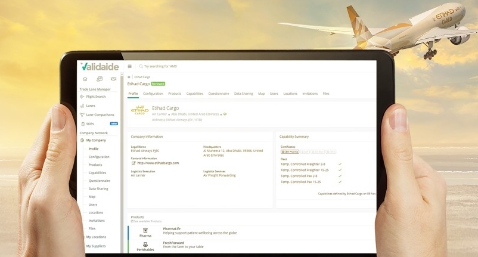Click the Etihad Cargo breadcrumb
Viewport: 478px width, 257px height.
[x=142, y=77]
